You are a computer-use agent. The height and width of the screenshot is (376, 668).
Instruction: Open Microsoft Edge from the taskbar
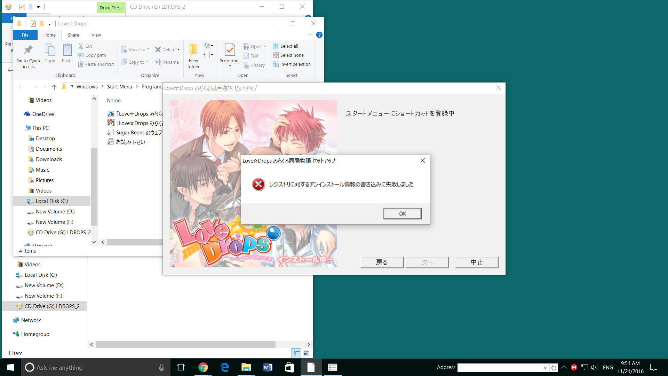tap(225, 367)
